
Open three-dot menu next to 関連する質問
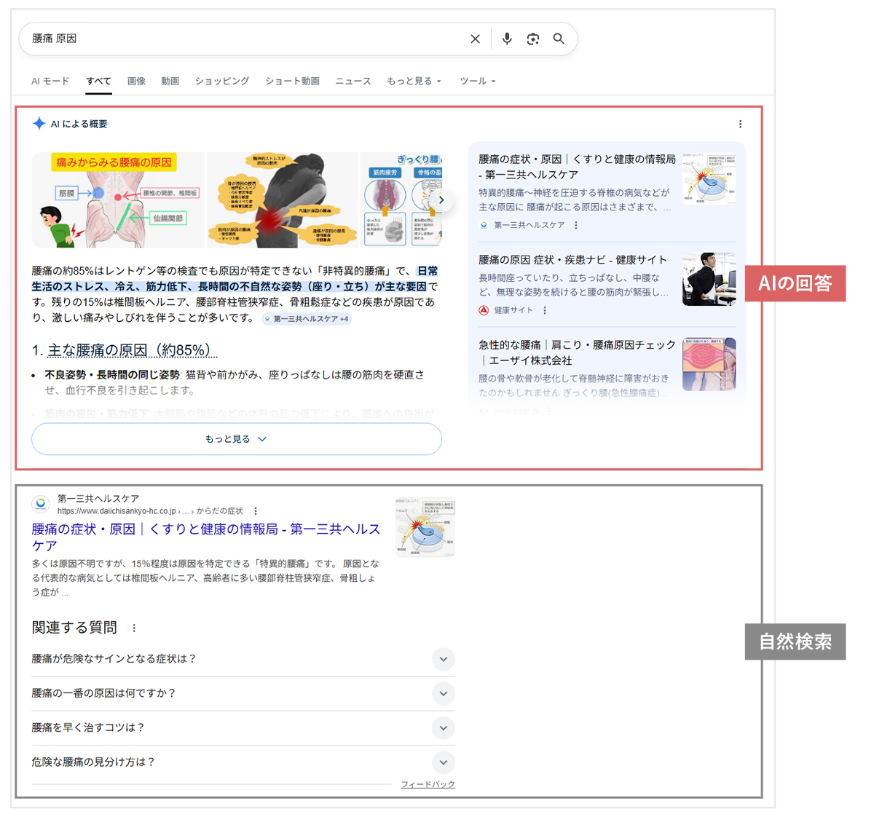coord(134,628)
